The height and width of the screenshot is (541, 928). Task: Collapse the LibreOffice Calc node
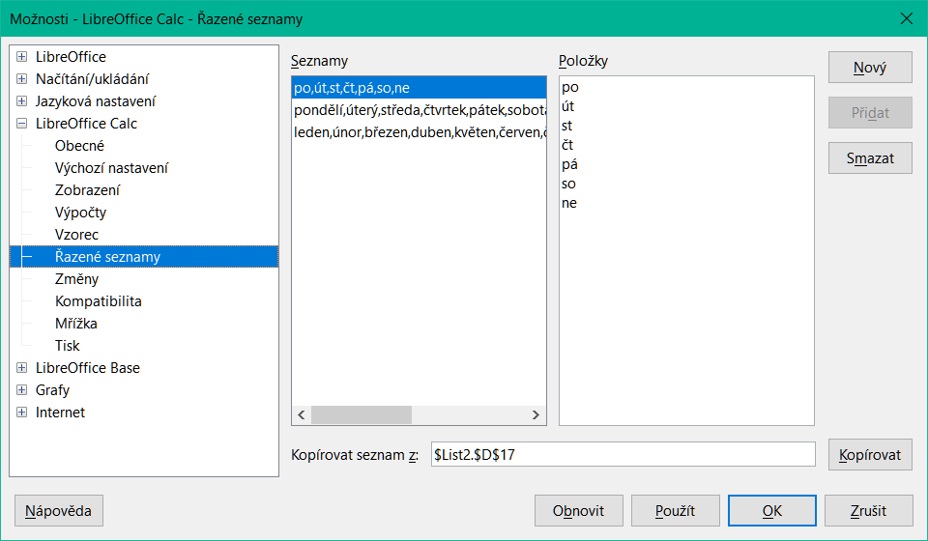tap(22, 124)
